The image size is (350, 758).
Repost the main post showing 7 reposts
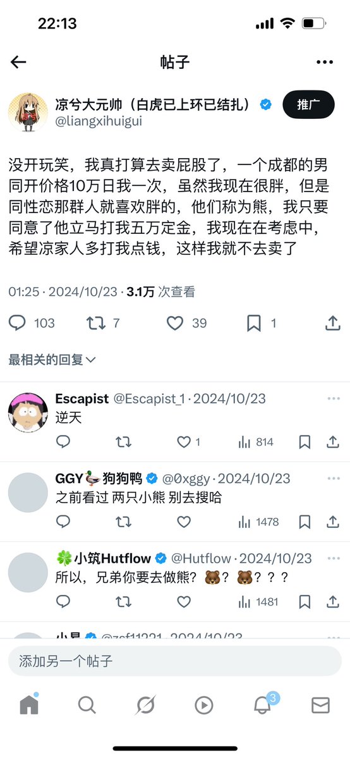[103, 323]
